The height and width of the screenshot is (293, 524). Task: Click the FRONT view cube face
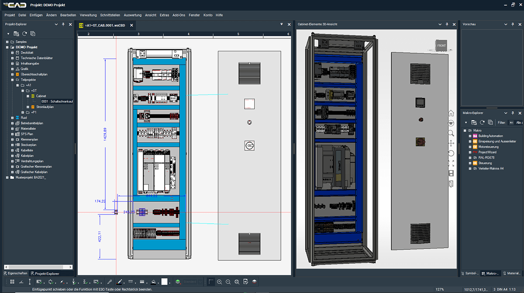441,45
